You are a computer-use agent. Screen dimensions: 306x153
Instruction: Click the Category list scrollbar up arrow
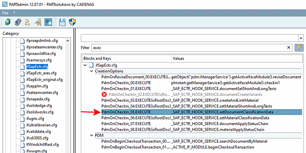click(x=68, y=41)
